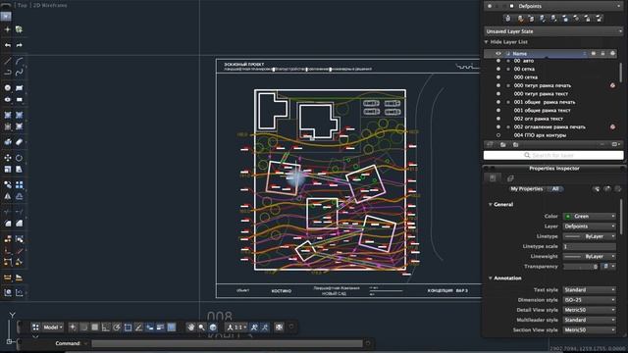The image size is (628, 353).
Task: Click the Search for layer field
Action: pos(553,155)
